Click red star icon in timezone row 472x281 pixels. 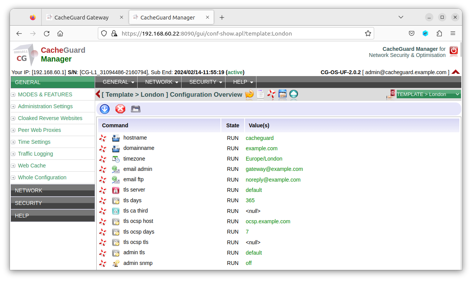(x=103, y=159)
